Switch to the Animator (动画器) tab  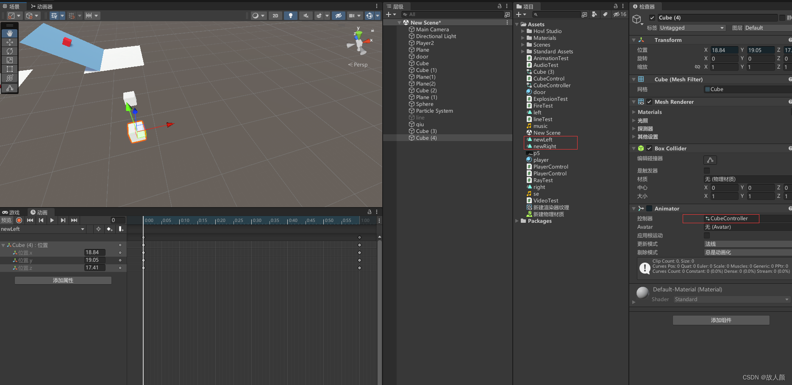pyautogui.click(x=42, y=6)
